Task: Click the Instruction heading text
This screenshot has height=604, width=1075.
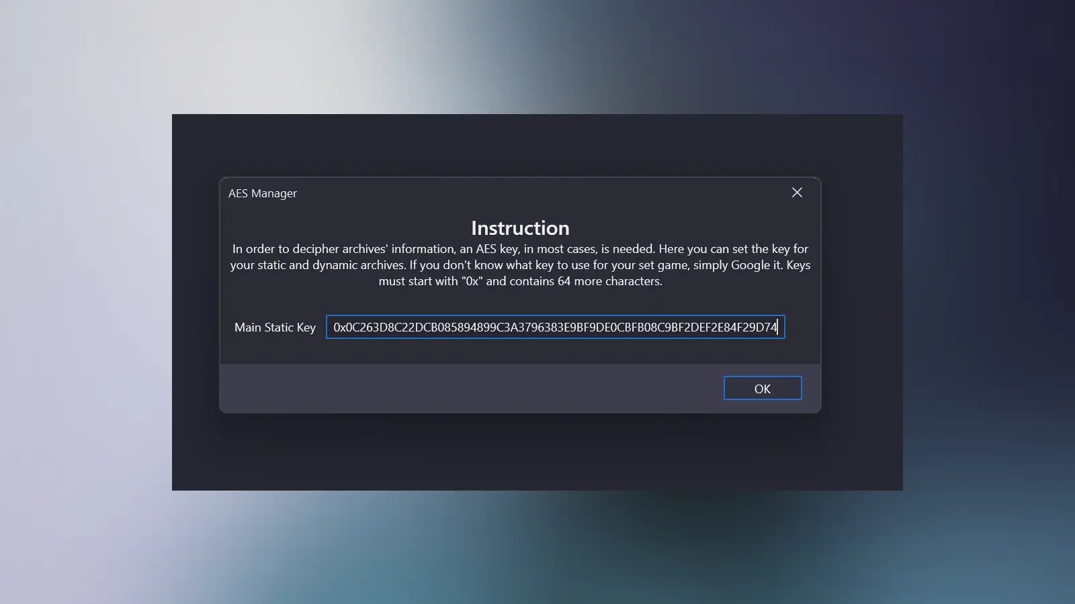Action: [x=519, y=228]
